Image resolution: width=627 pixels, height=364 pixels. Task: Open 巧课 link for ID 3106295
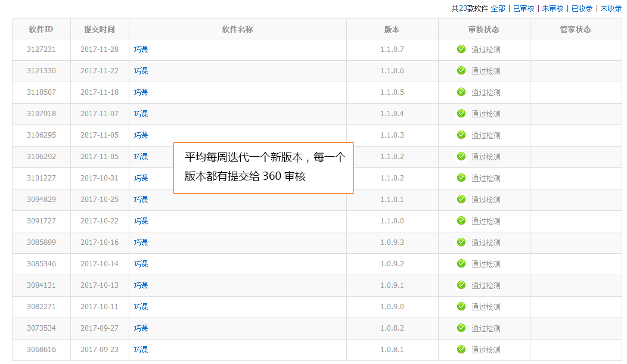(x=141, y=135)
